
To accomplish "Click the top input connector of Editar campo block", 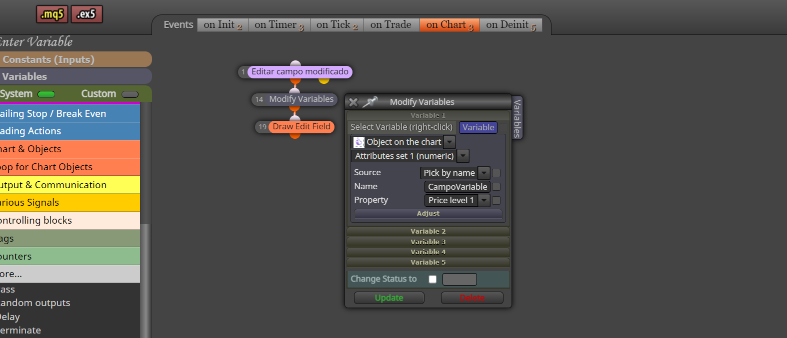I will [x=295, y=63].
